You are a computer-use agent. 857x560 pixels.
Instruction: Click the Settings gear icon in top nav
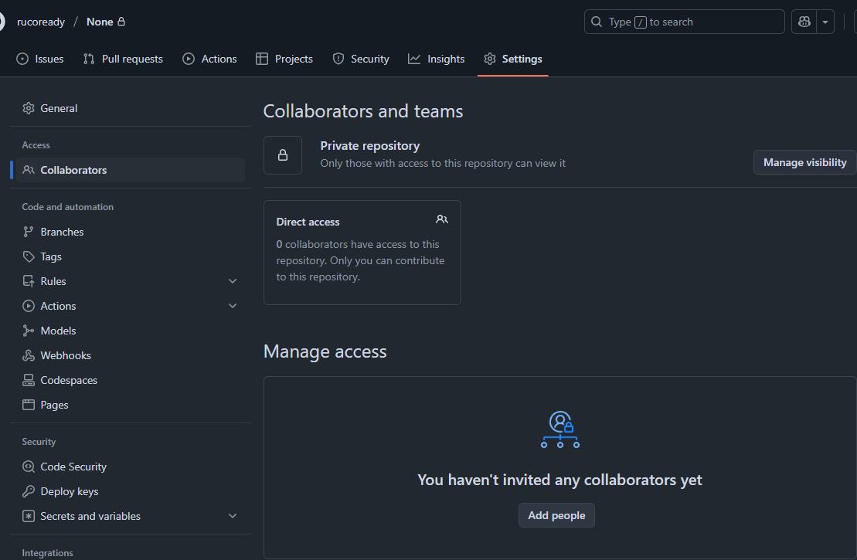click(x=490, y=59)
